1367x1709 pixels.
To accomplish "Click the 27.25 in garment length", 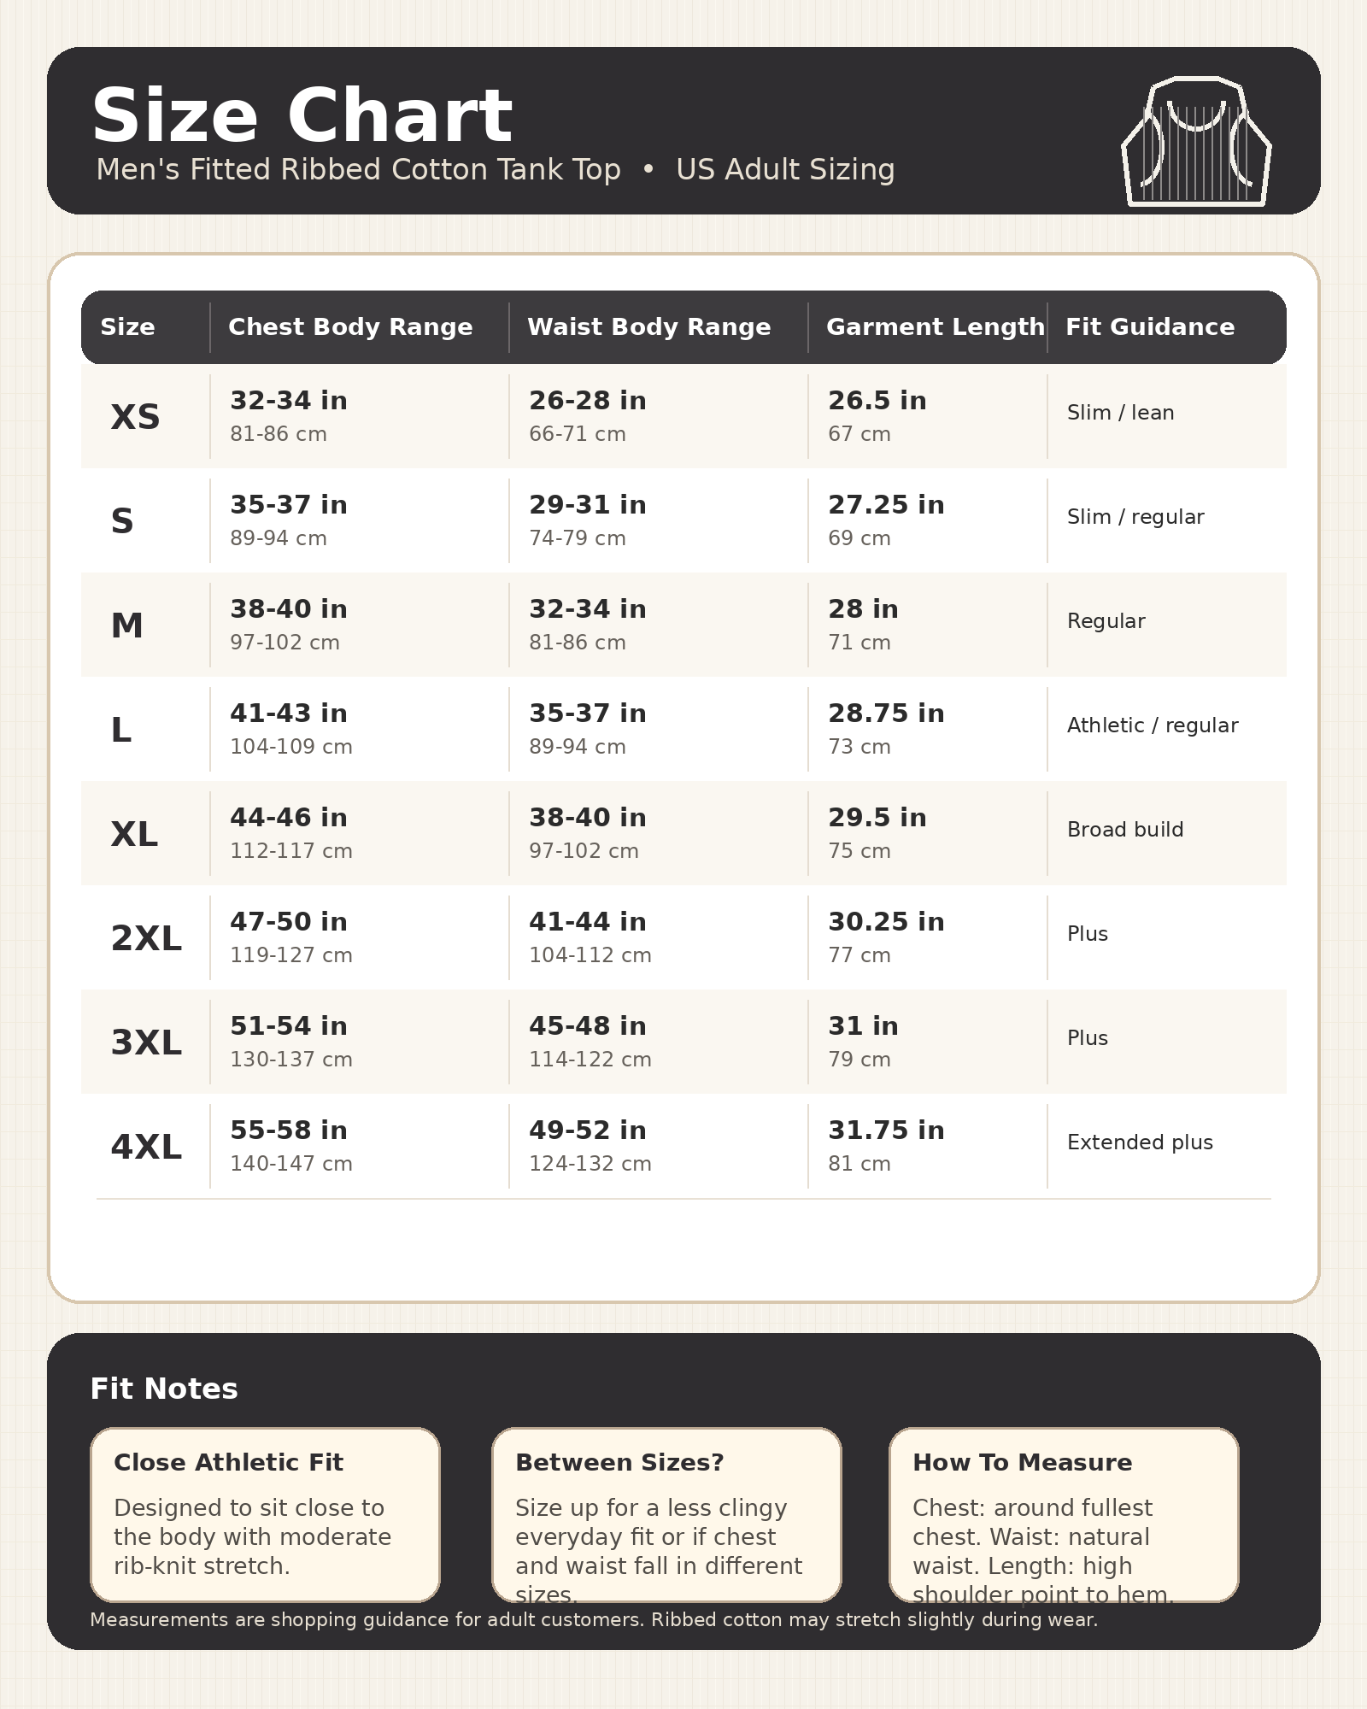I will pyautogui.click(x=886, y=504).
